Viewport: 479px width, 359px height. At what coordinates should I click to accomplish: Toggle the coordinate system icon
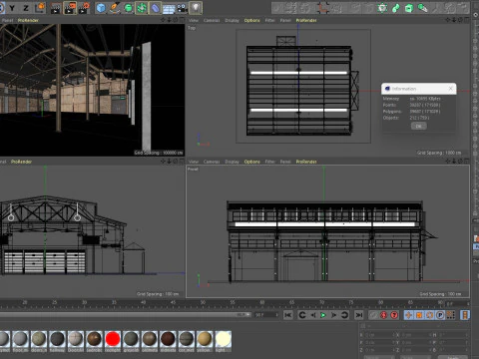click(40, 8)
